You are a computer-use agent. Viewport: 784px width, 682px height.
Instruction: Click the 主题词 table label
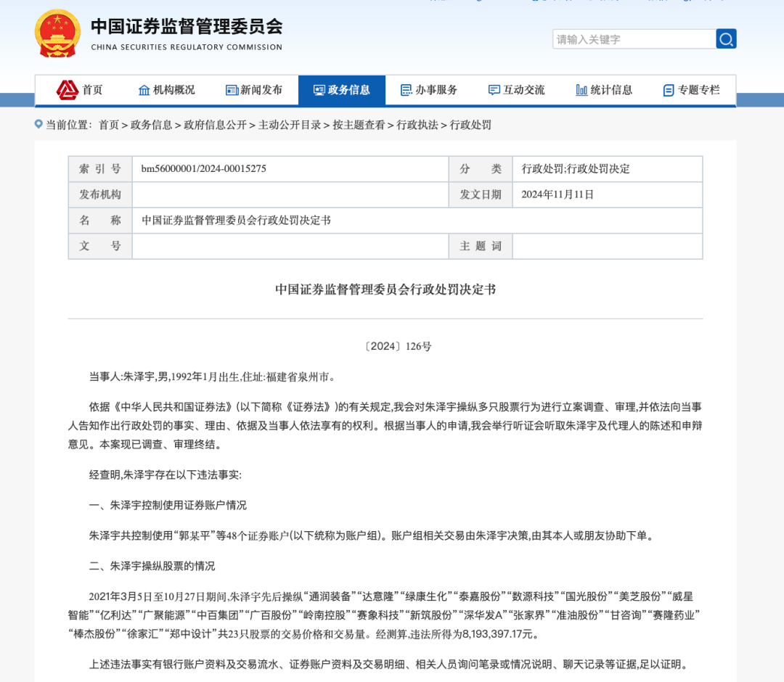coord(481,246)
